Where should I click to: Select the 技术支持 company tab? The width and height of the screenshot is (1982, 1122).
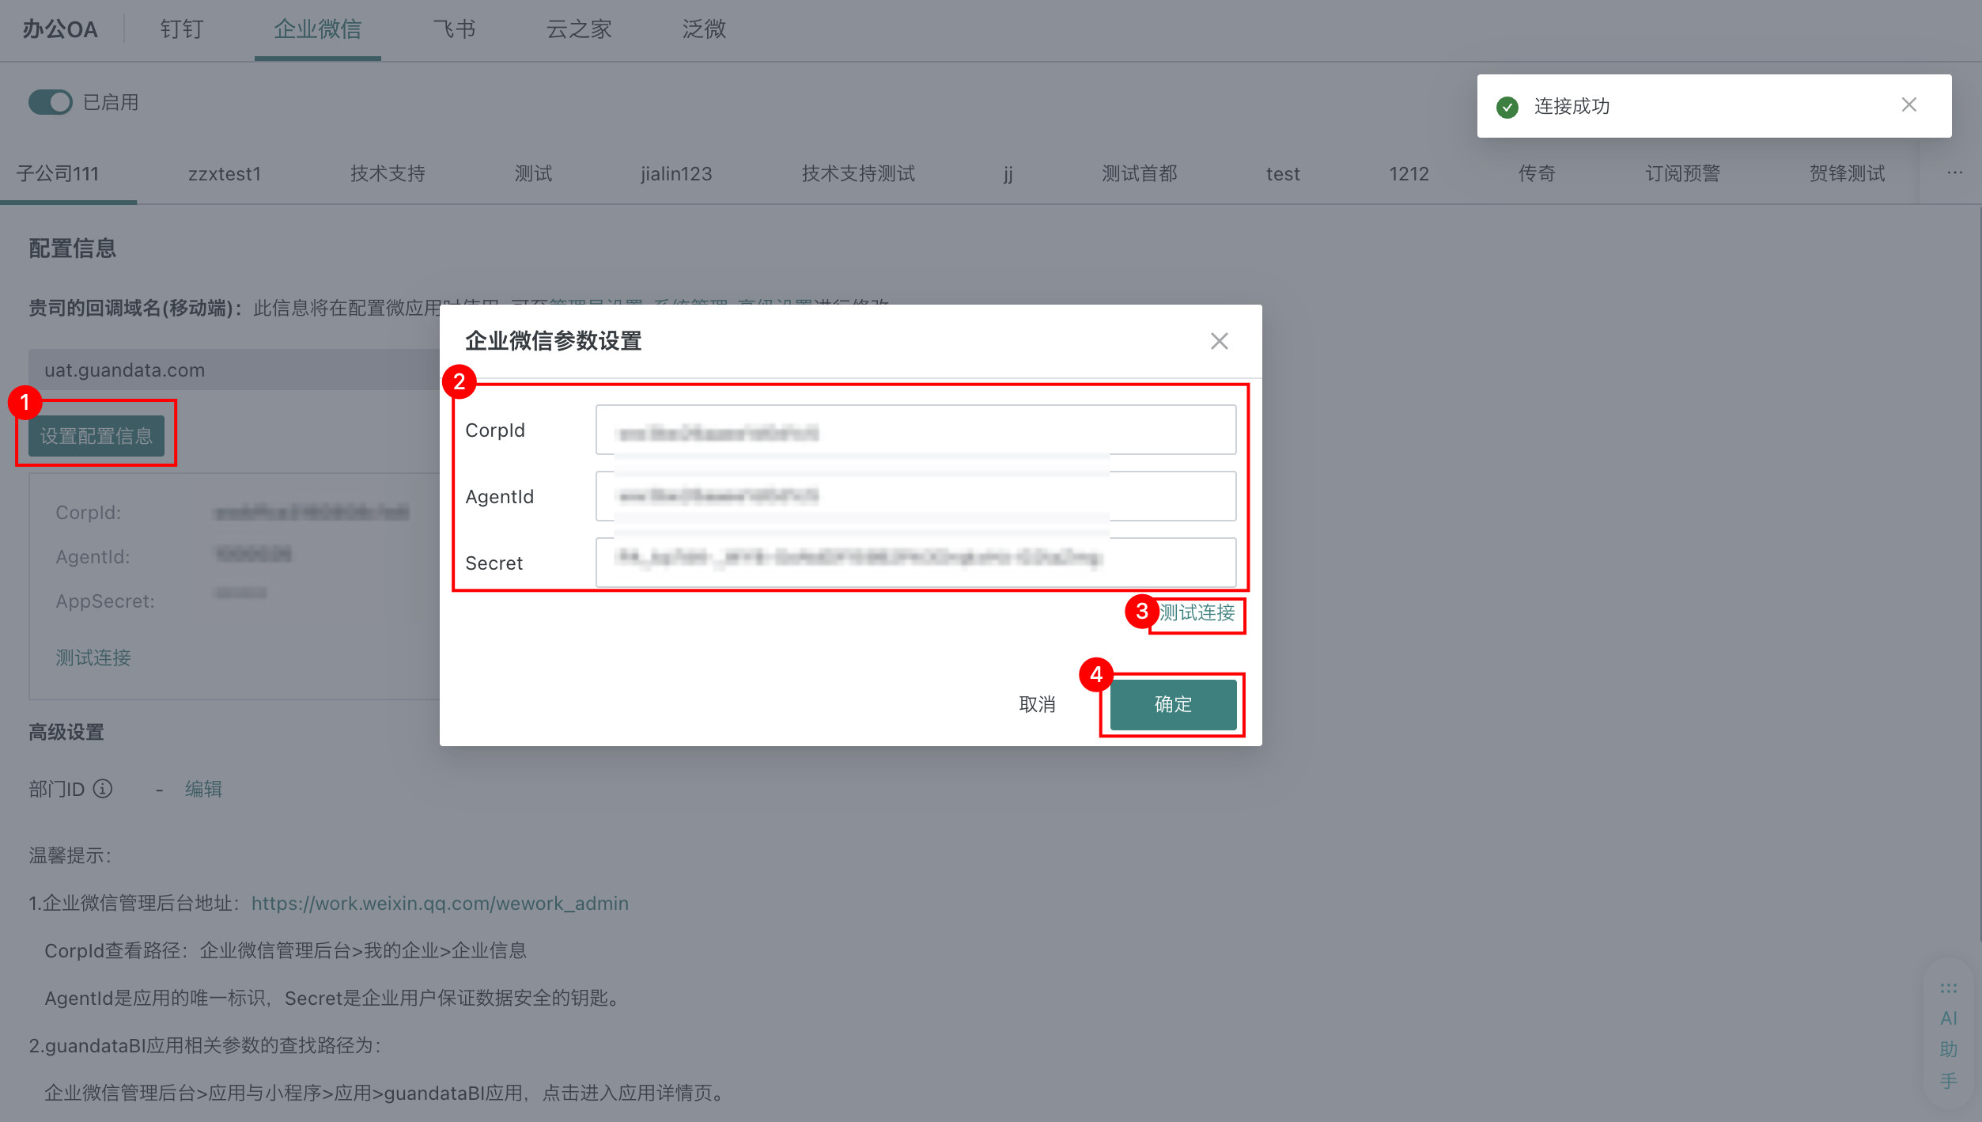coord(388,173)
